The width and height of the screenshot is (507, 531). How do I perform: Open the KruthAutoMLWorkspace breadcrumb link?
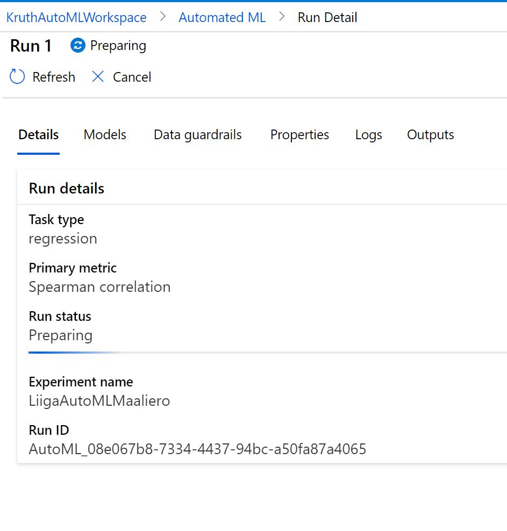76,17
